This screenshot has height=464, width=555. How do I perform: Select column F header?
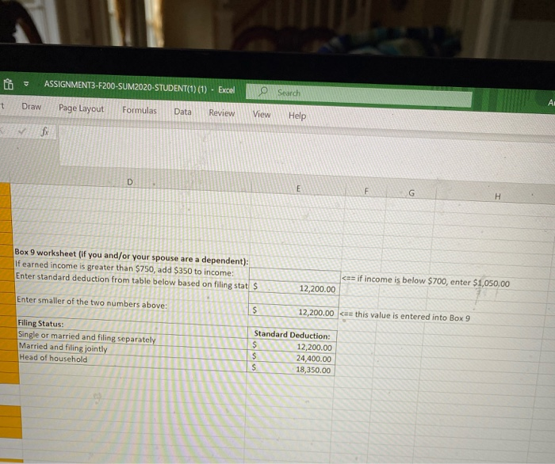click(x=366, y=192)
